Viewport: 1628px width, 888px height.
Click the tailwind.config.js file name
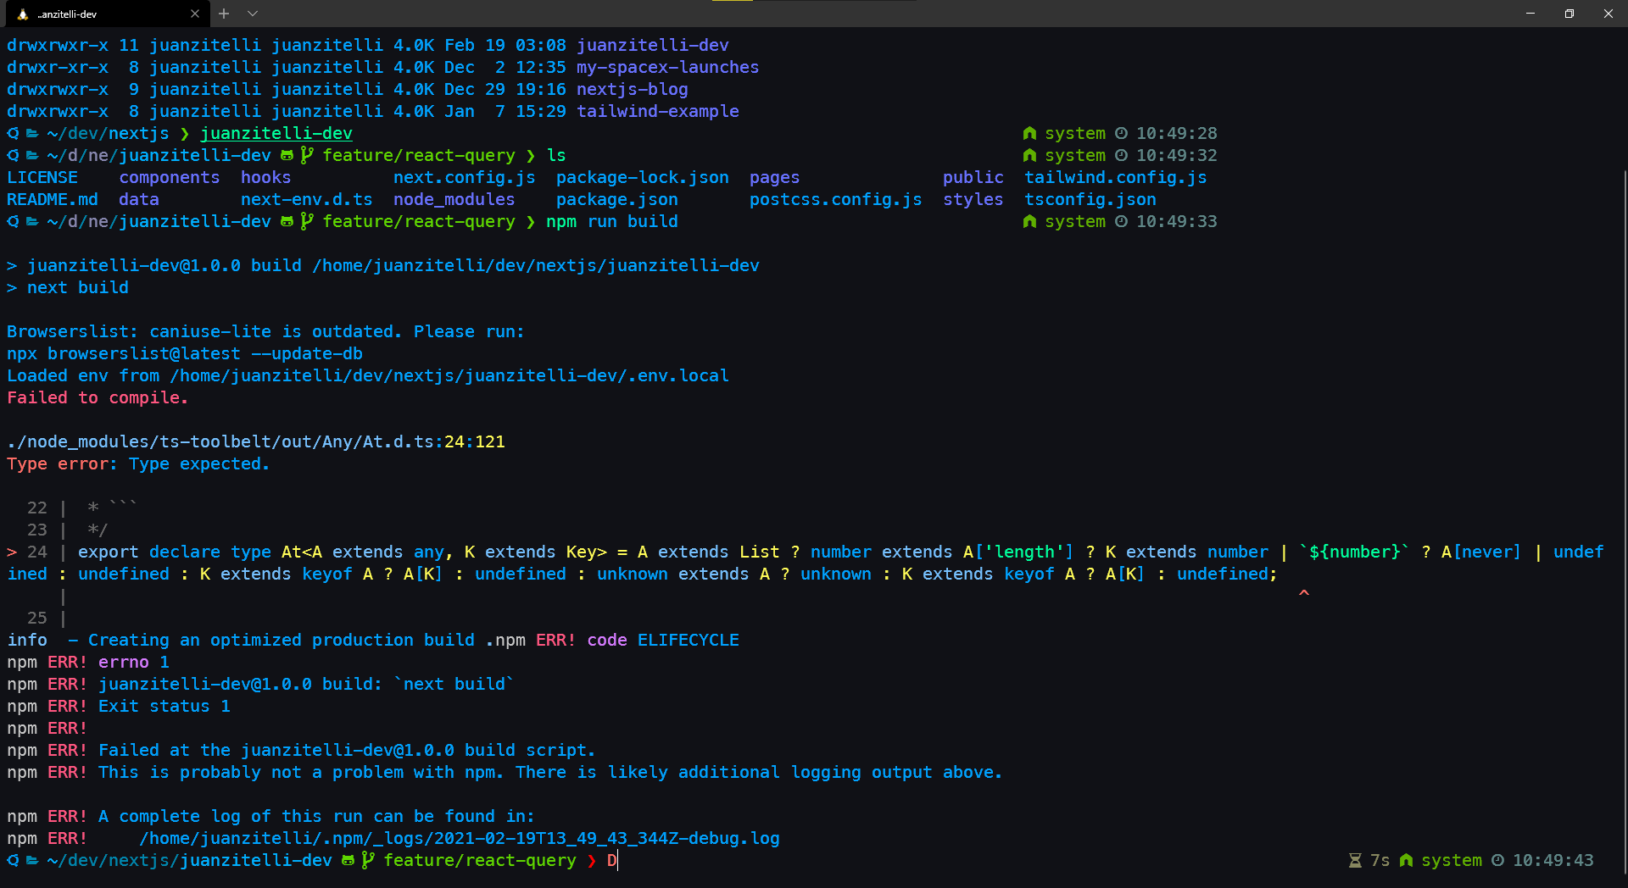click(x=1115, y=177)
